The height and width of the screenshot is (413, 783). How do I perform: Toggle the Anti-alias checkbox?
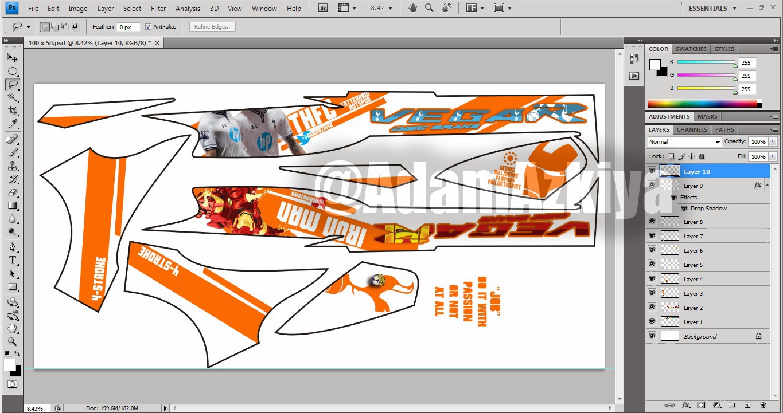148,26
